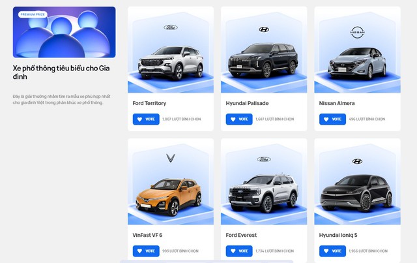Click the Hyundai logo above Palisade
Image resolution: width=417 pixels, height=263 pixels.
pyautogui.click(x=264, y=29)
